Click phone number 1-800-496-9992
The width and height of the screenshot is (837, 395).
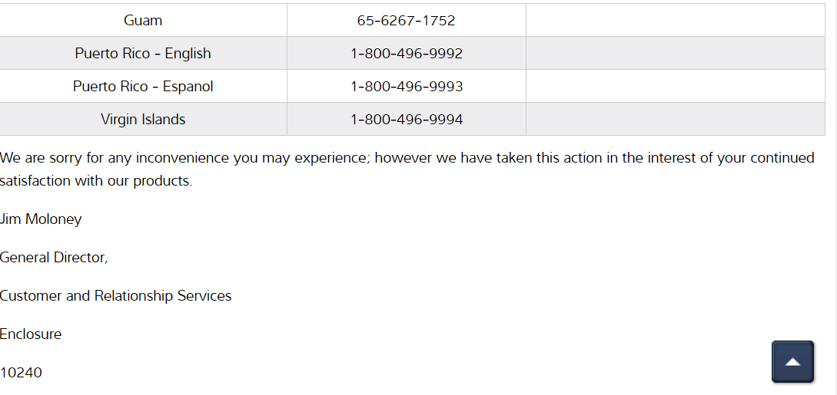406,54
